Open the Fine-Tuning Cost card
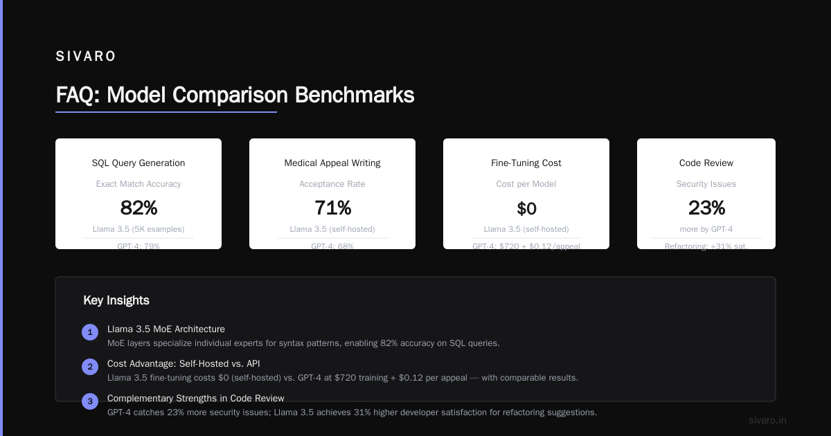Screen dimensions: 831x436 coord(526,194)
